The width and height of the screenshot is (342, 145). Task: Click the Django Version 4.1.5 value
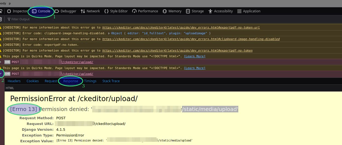pyautogui.click(x=61, y=129)
